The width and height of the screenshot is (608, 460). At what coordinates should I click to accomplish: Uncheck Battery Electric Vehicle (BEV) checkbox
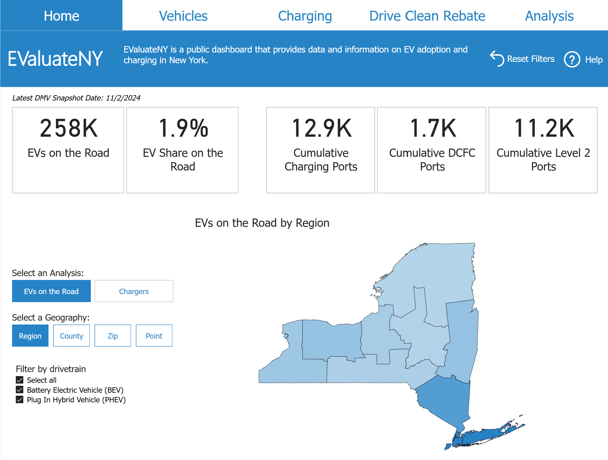click(20, 390)
